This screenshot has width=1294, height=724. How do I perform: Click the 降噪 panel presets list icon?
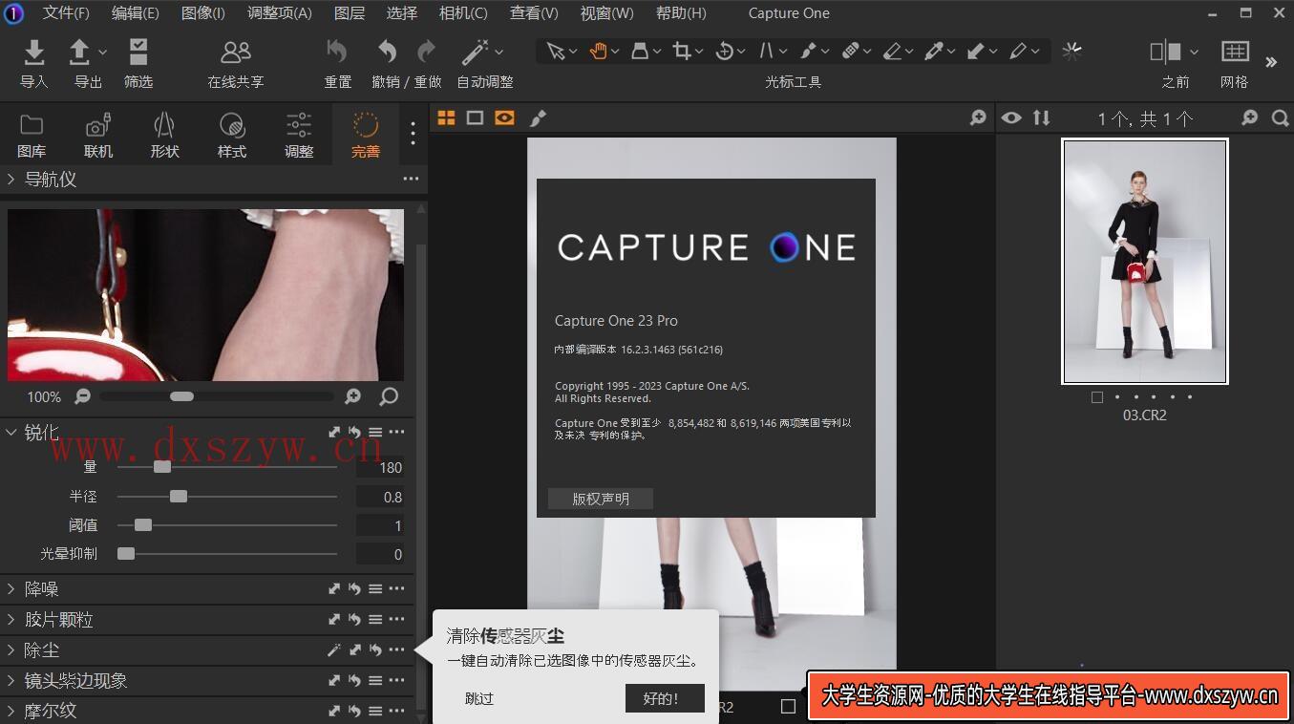click(375, 588)
